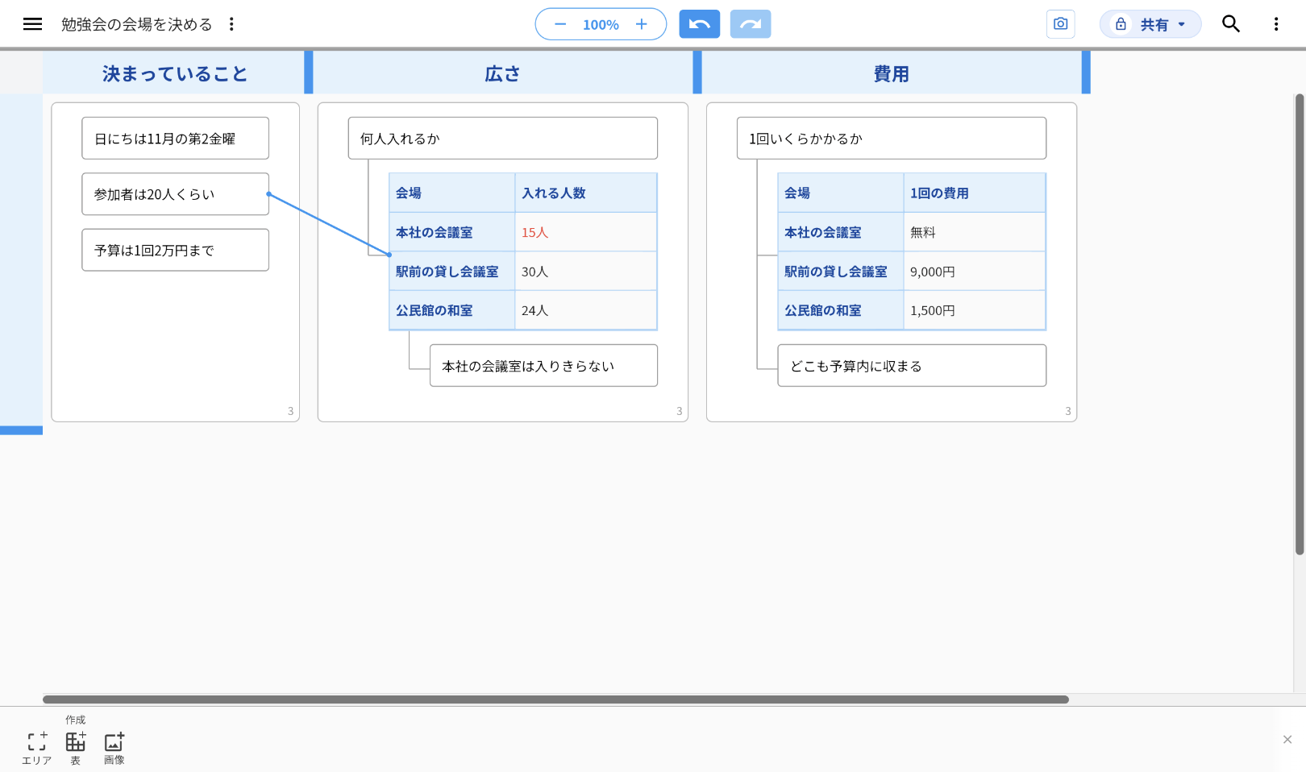Click the title 勉強会の会場を決める
1306x772 pixels.
pos(137,24)
